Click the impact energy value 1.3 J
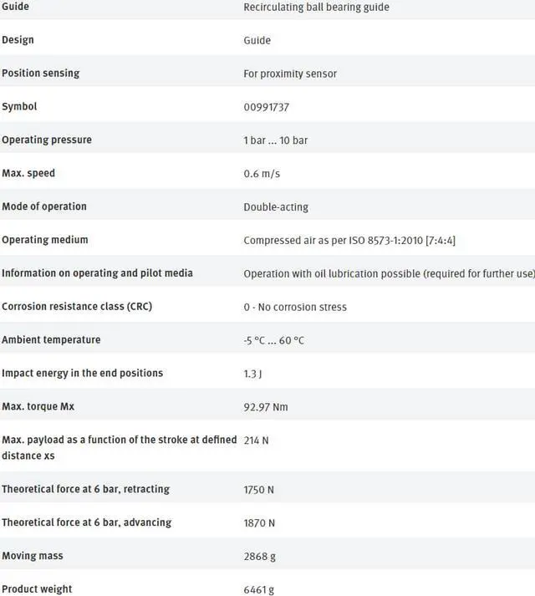535x596 pixels. [252, 374]
